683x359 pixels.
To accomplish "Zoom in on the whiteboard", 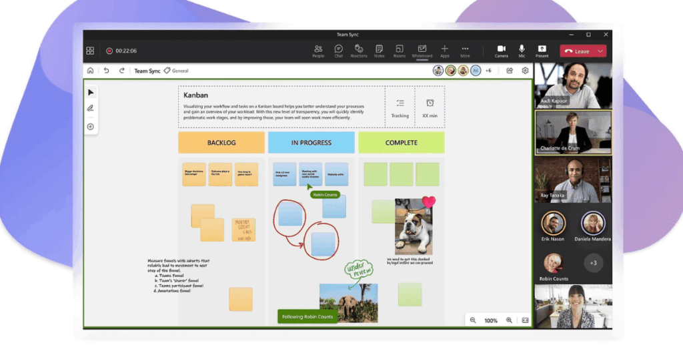I will click(509, 320).
